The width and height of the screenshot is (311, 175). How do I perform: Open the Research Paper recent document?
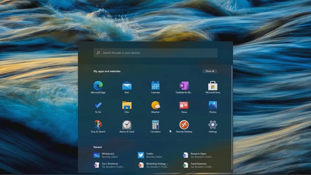198,155
